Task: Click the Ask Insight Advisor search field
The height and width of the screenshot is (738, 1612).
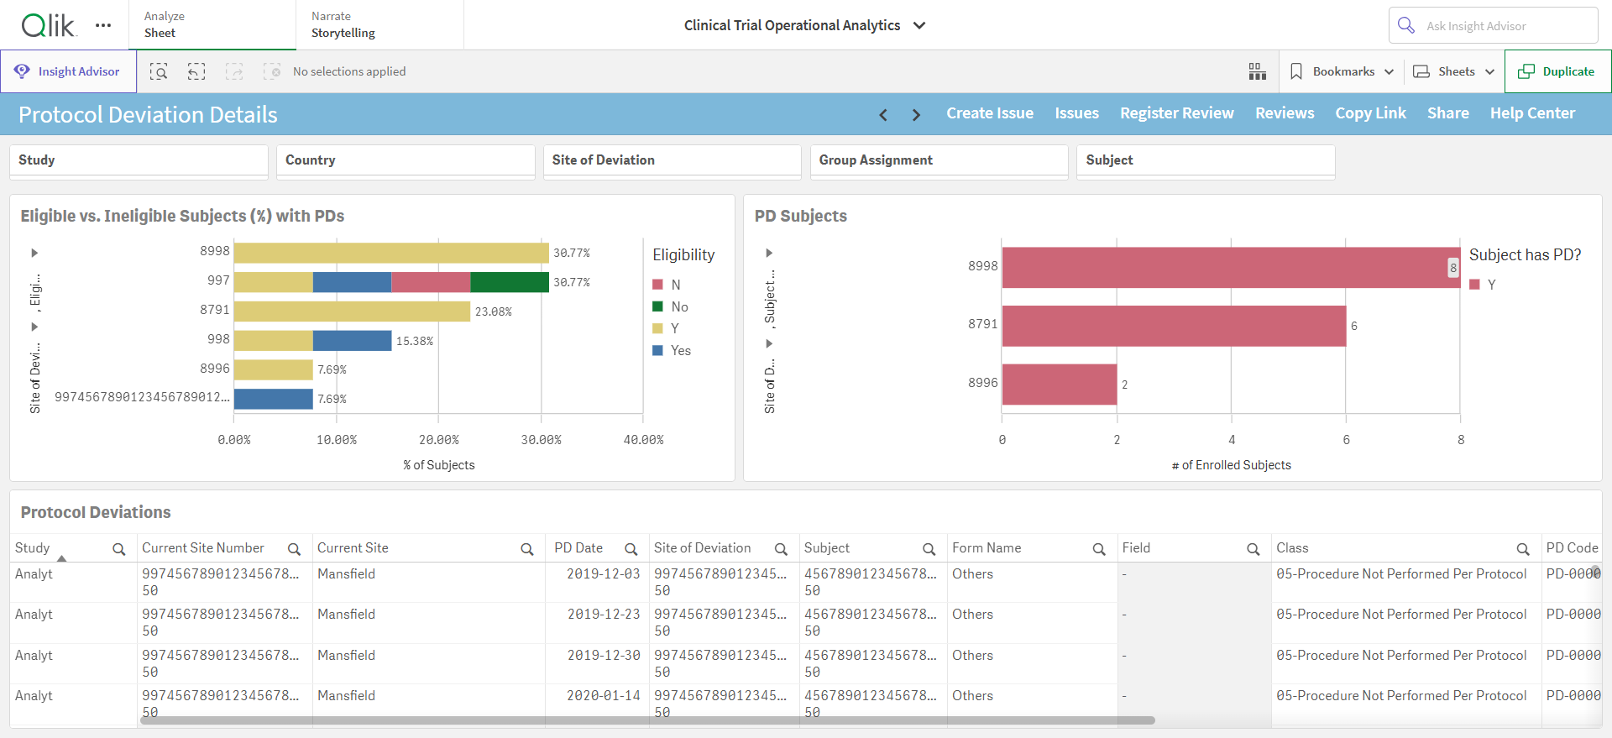Action: coord(1493,25)
